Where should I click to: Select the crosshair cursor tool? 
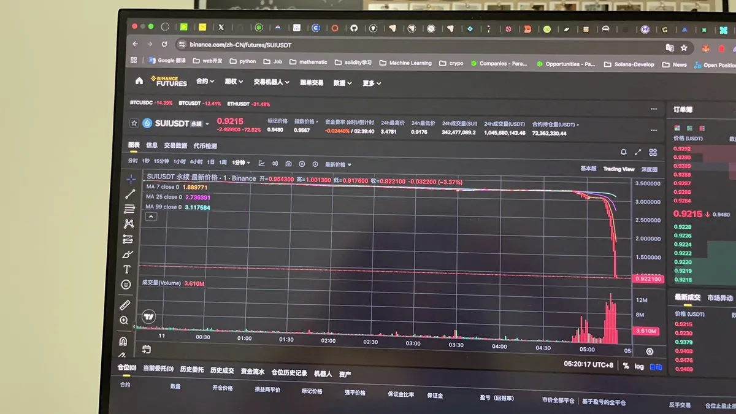(131, 179)
